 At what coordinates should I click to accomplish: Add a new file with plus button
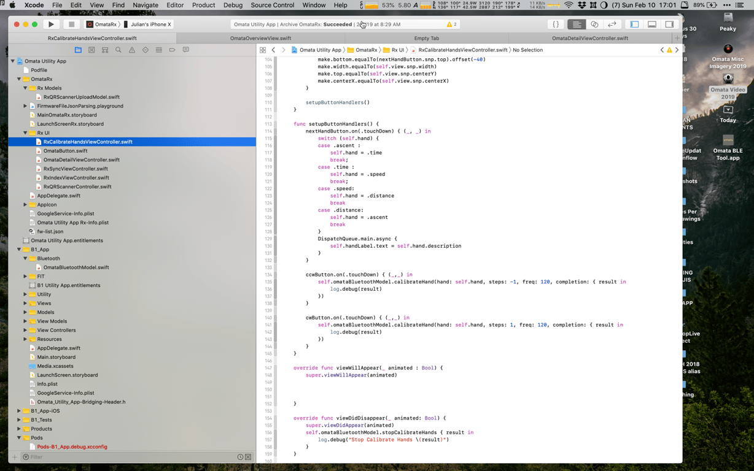click(15, 457)
